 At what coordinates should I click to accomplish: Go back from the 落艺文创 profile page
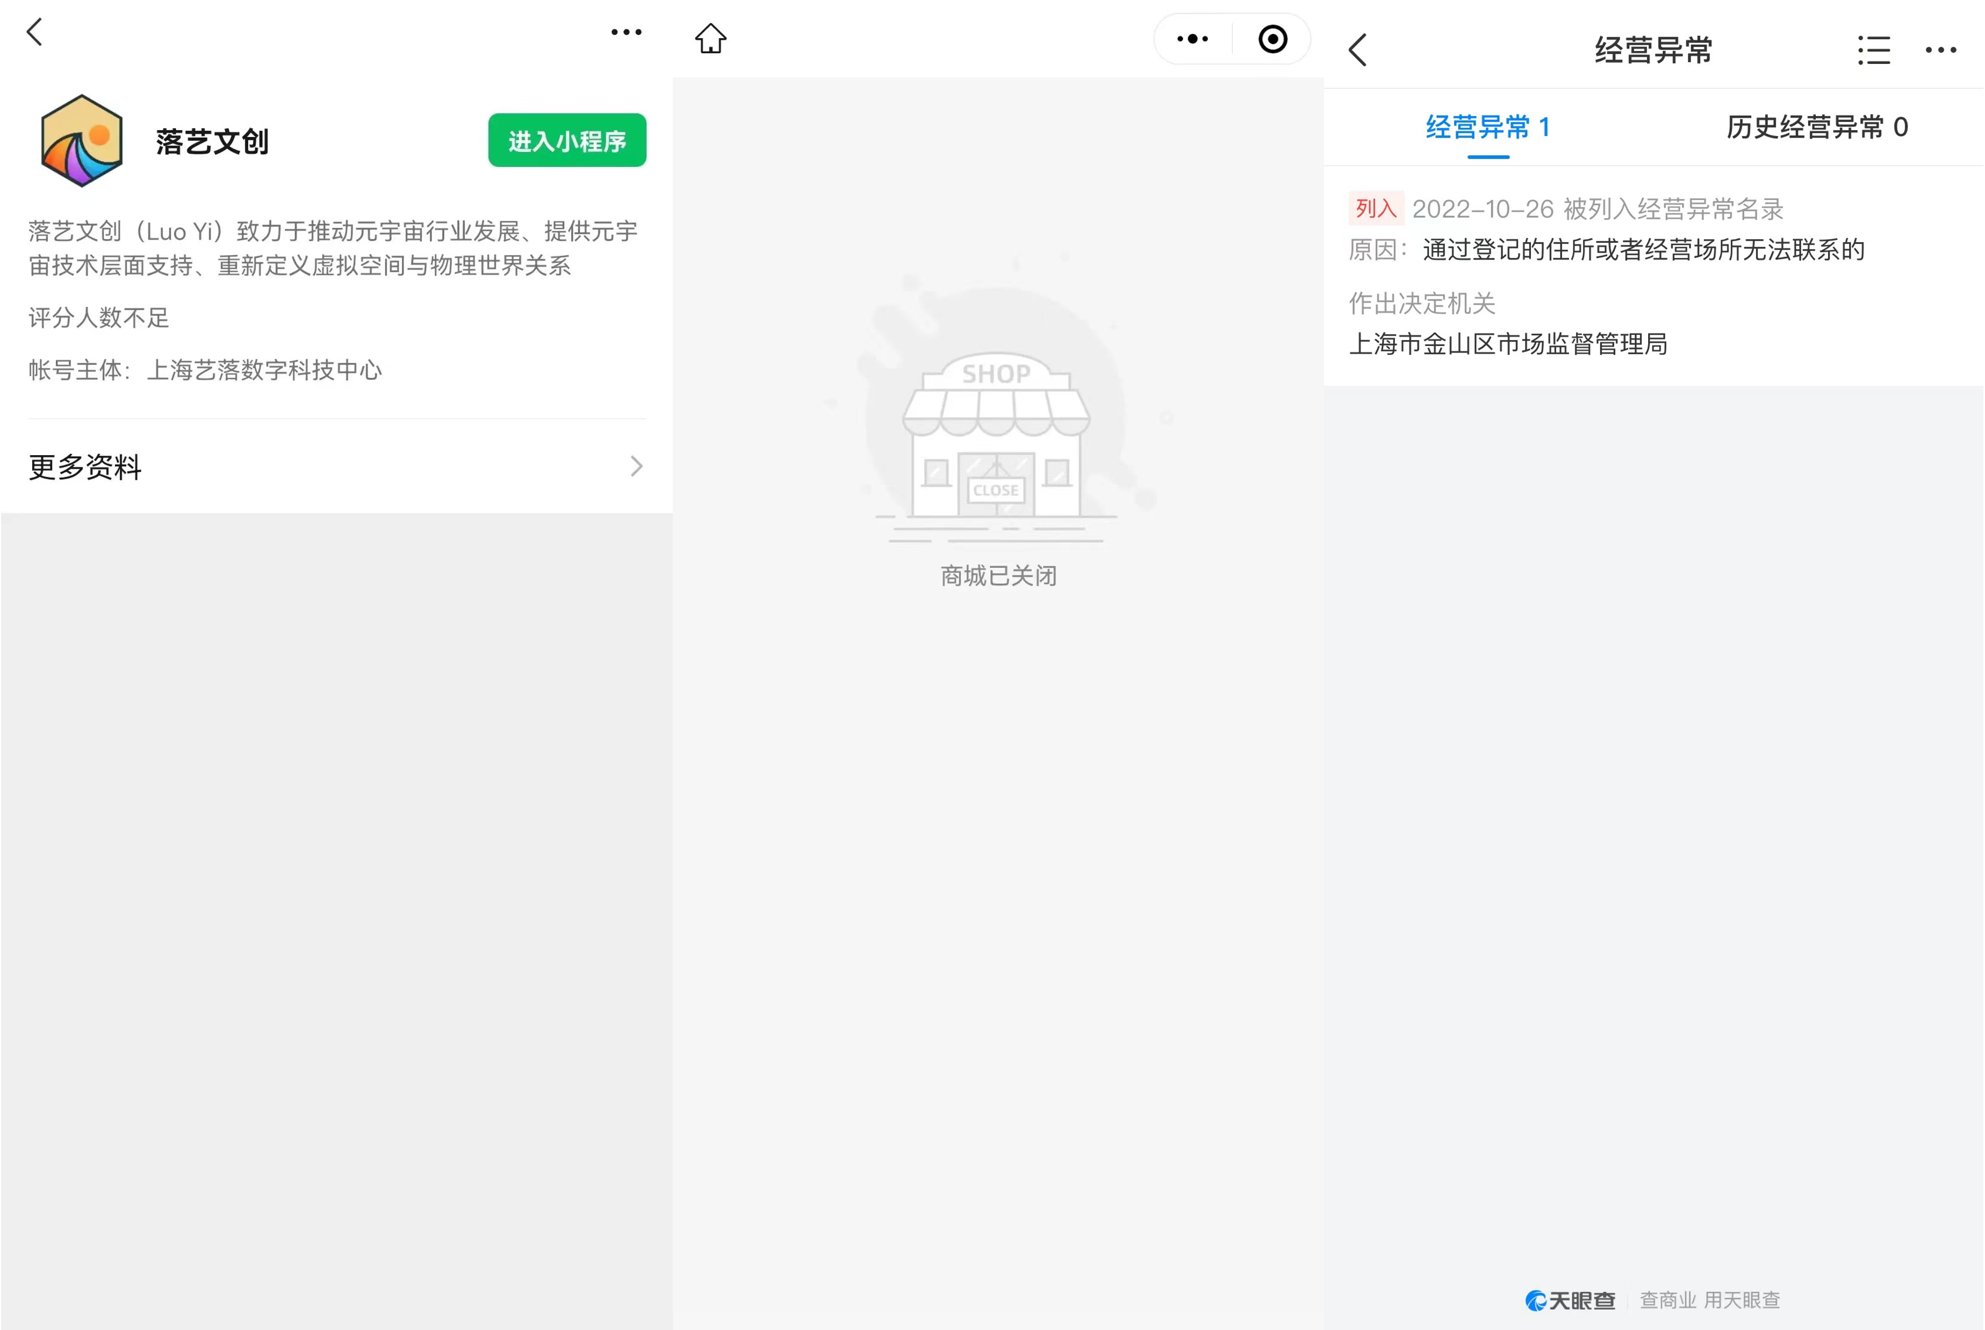click(34, 32)
